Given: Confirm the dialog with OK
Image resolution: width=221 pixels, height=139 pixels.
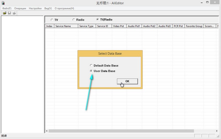Looking at the screenshot, I should coord(127,81).
